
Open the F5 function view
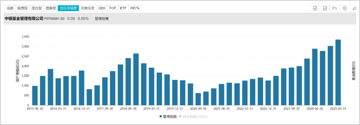pos(335,8)
